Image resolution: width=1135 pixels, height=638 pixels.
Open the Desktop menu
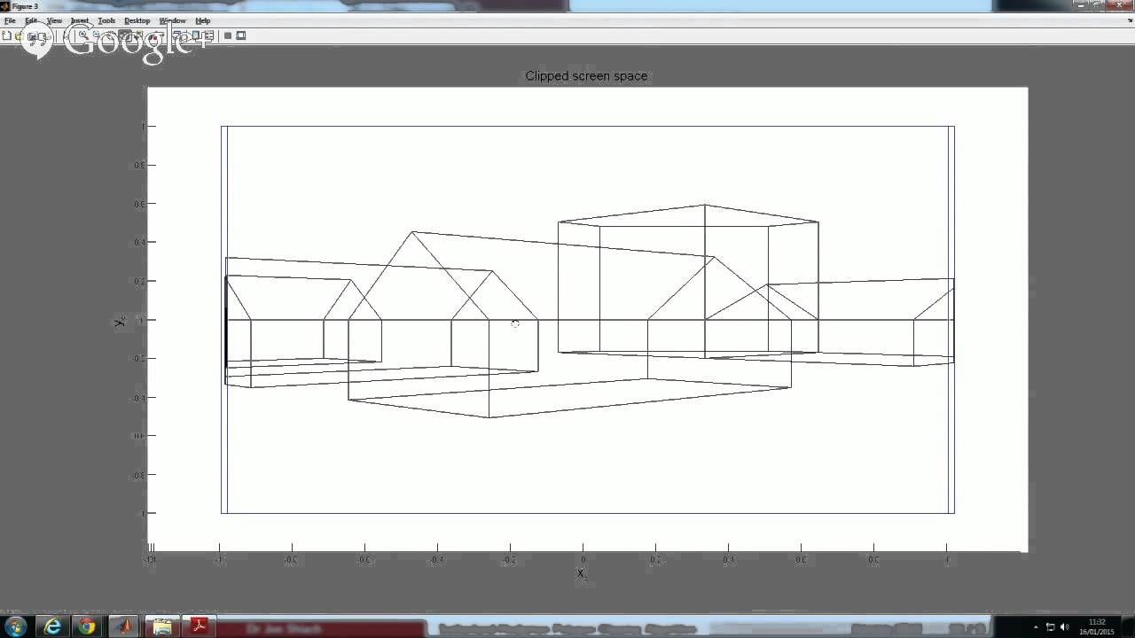coord(137,20)
